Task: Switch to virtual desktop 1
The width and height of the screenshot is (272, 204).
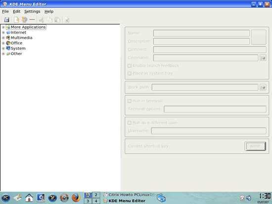Action: click(88, 195)
